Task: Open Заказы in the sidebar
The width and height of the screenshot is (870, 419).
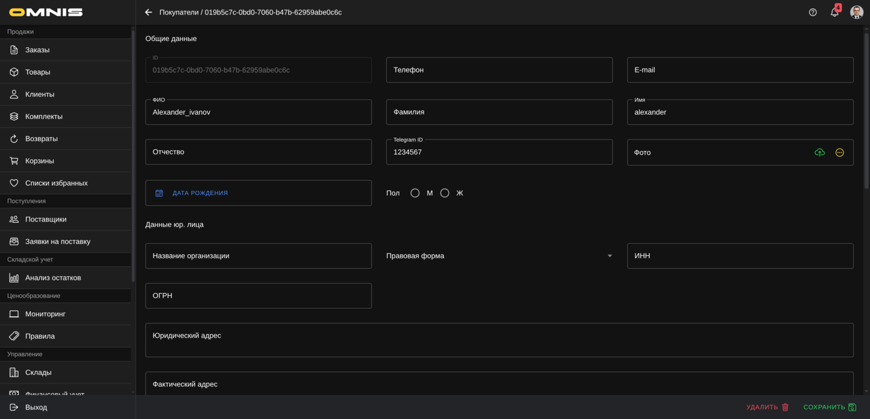Action: [x=37, y=50]
